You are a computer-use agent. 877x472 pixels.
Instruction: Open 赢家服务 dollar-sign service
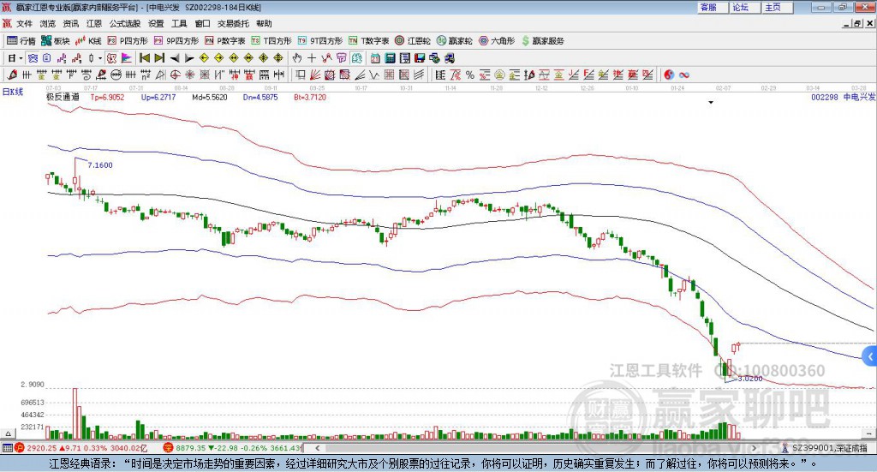(x=542, y=41)
